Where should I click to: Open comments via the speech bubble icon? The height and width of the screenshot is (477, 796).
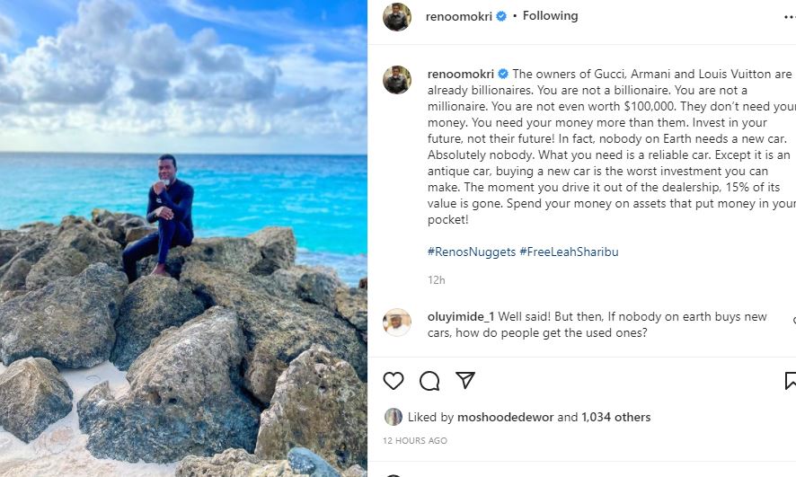429,381
